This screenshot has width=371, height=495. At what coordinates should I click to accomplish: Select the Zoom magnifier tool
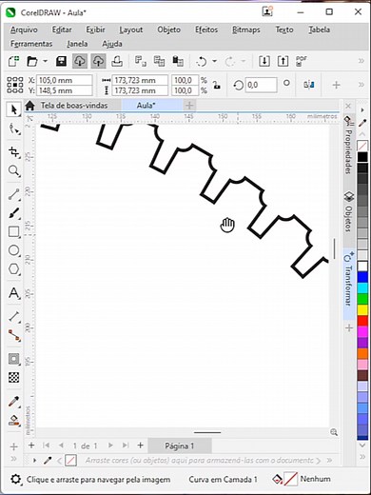[x=13, y=170]
